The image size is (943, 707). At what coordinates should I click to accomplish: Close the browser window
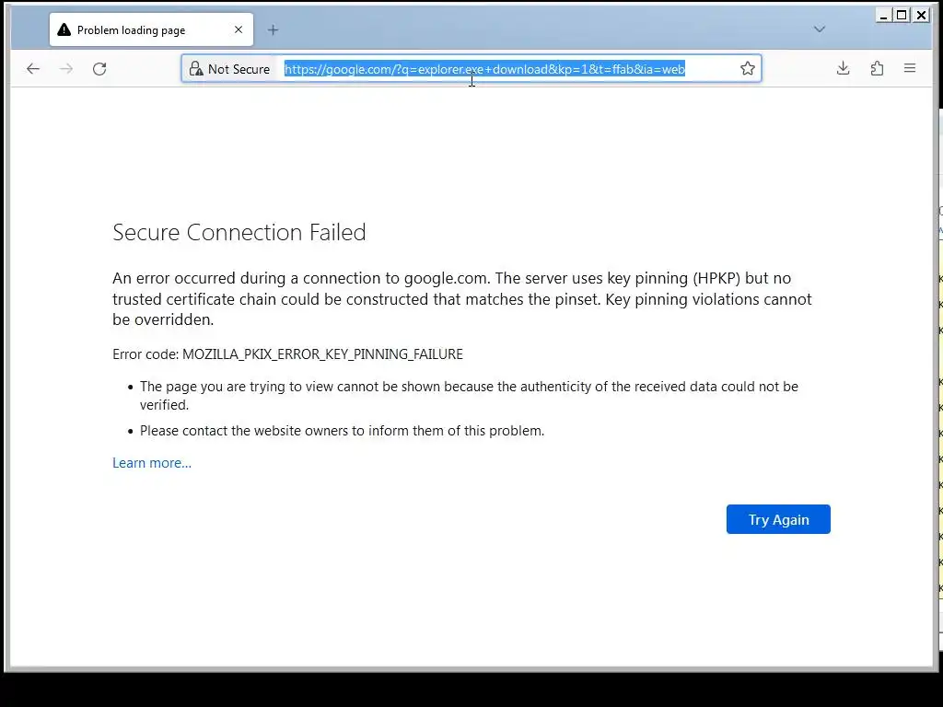(x=921, y=15)
